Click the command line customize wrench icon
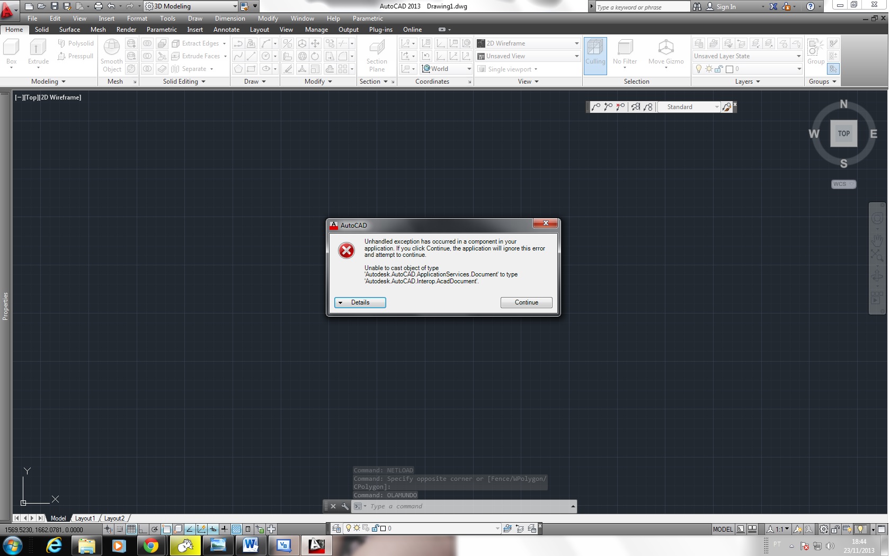 (345, 506)
